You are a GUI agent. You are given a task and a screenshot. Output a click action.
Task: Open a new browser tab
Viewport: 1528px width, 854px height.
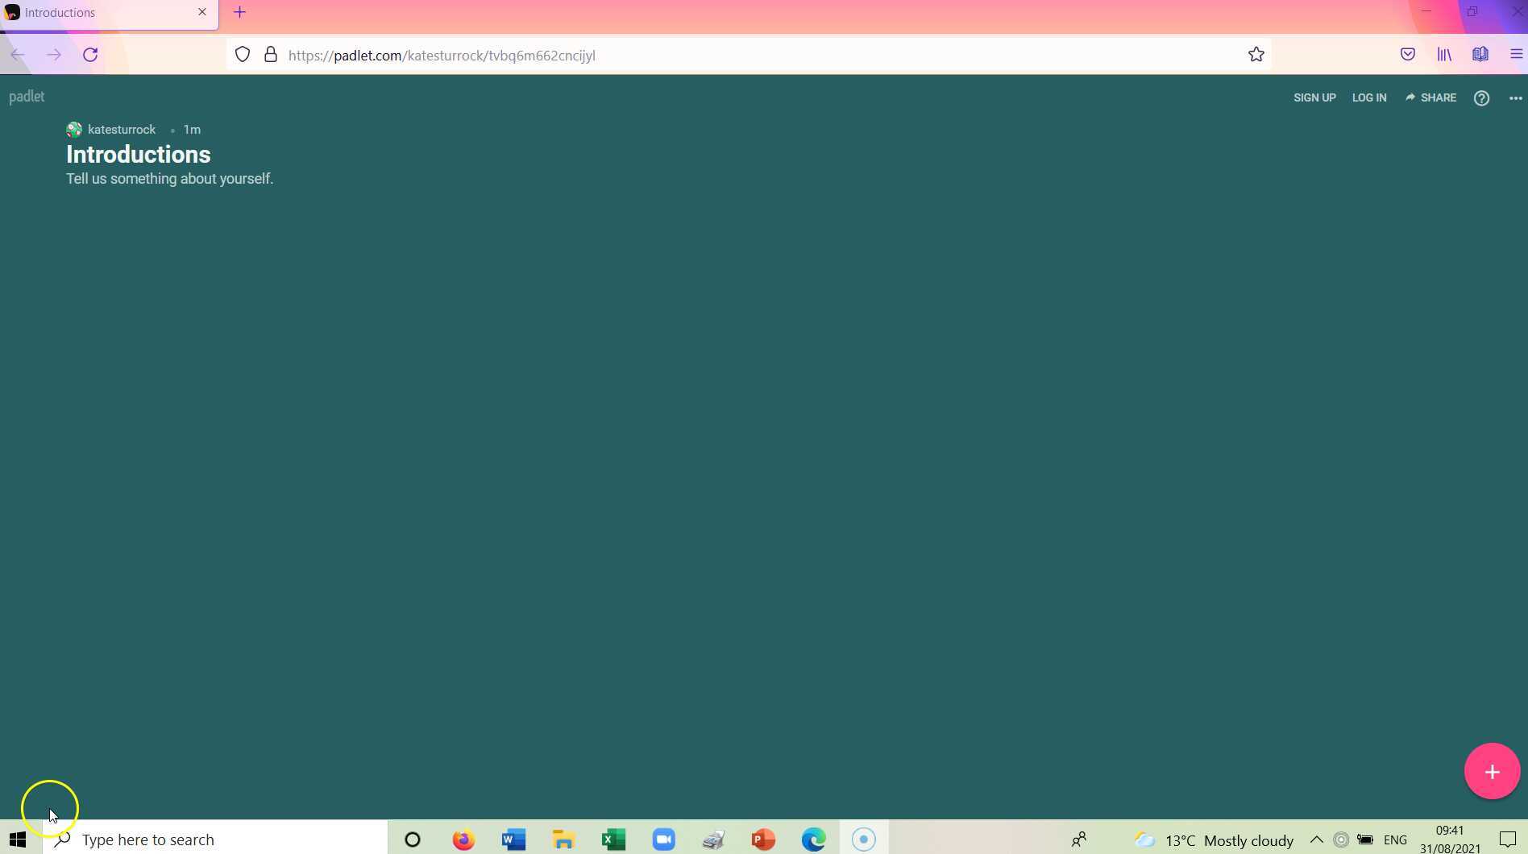coord(239,12)
